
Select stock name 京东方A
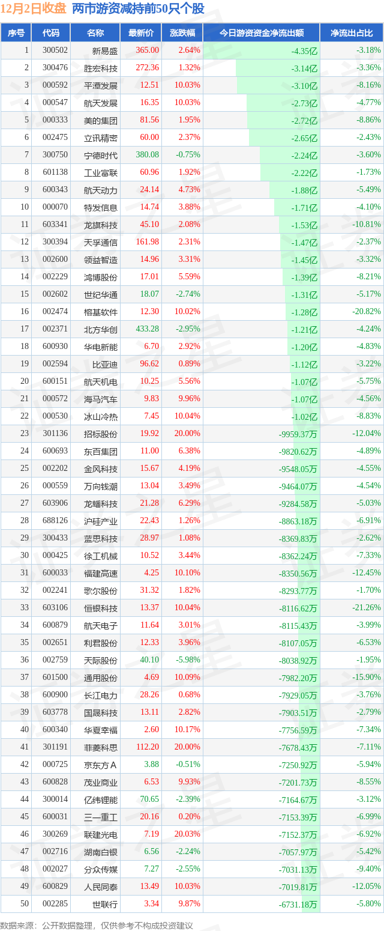(x=101, y=765)
